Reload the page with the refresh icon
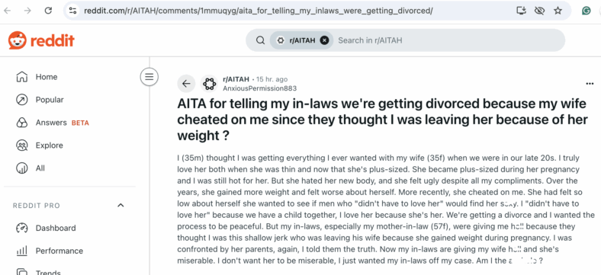Viewport: 601px width, 275px height. tap(48, 11)
